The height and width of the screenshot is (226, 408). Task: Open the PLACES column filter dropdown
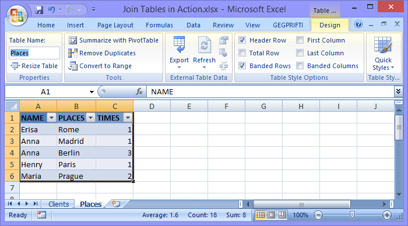point(90,118)
